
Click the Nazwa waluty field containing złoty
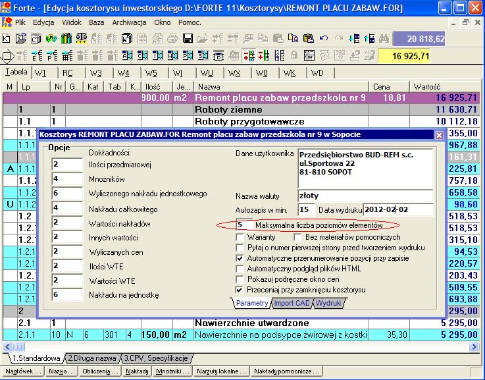365,196
